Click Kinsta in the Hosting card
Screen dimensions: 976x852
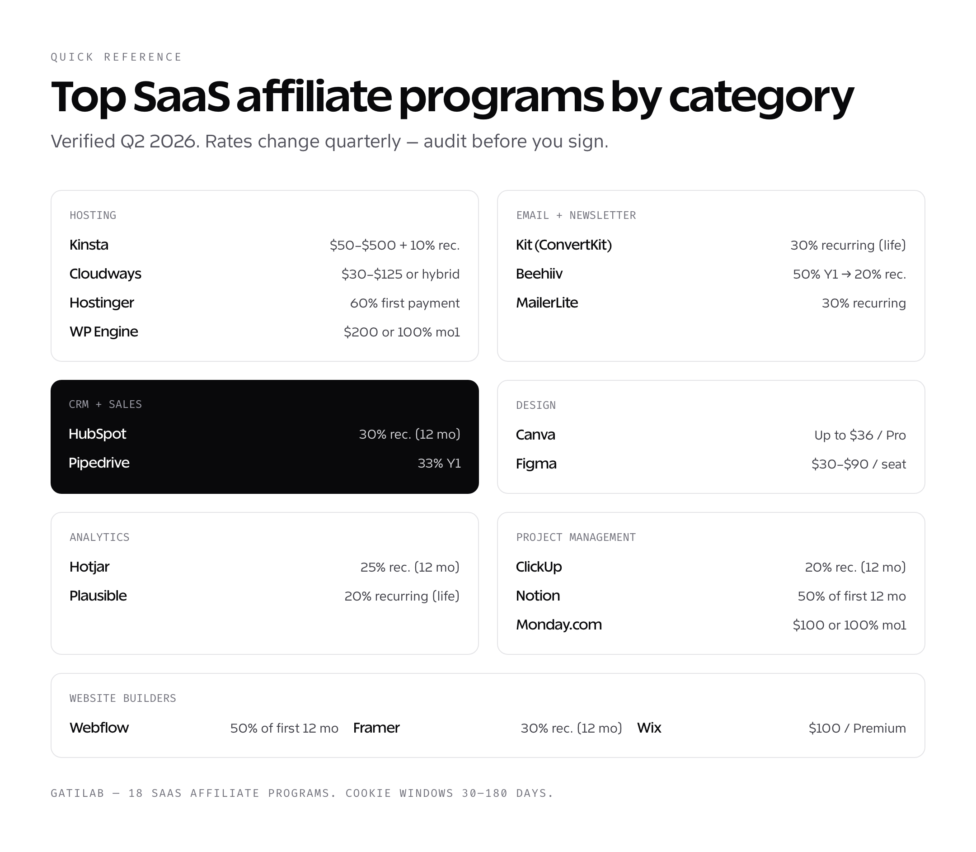pyautogui.click(x=89, y=245)
